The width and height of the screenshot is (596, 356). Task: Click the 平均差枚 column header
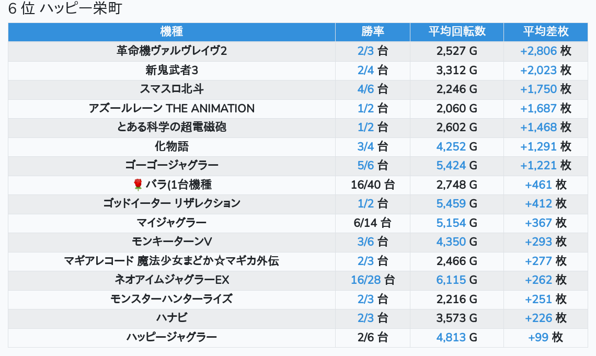(x=545, y=31)
